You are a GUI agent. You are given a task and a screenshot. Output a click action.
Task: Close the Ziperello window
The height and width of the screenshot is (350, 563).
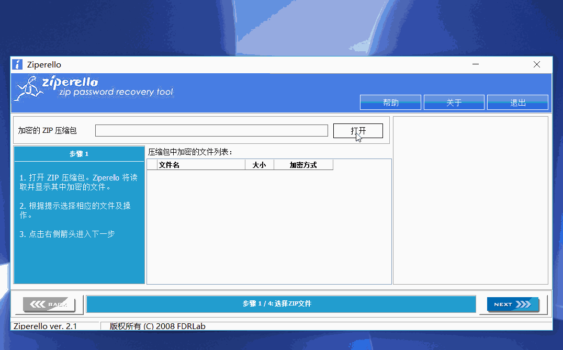(x=537, y=64)
